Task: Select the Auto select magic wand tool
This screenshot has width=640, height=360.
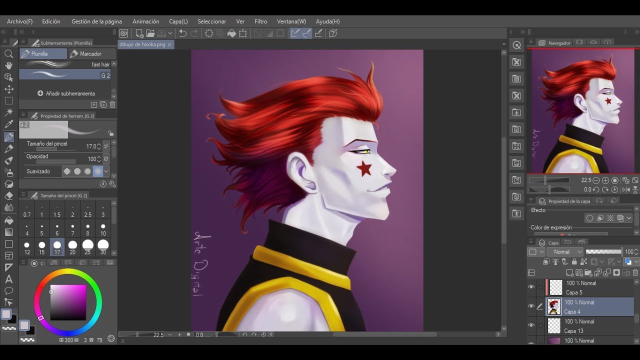Action: pos(8,112)
